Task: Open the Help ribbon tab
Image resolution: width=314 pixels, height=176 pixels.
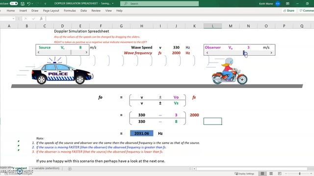Action: coord(119,11)
